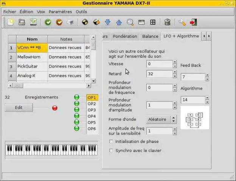Open the Voix menu
Screen dimensions: 236x181
click(41, 12)
